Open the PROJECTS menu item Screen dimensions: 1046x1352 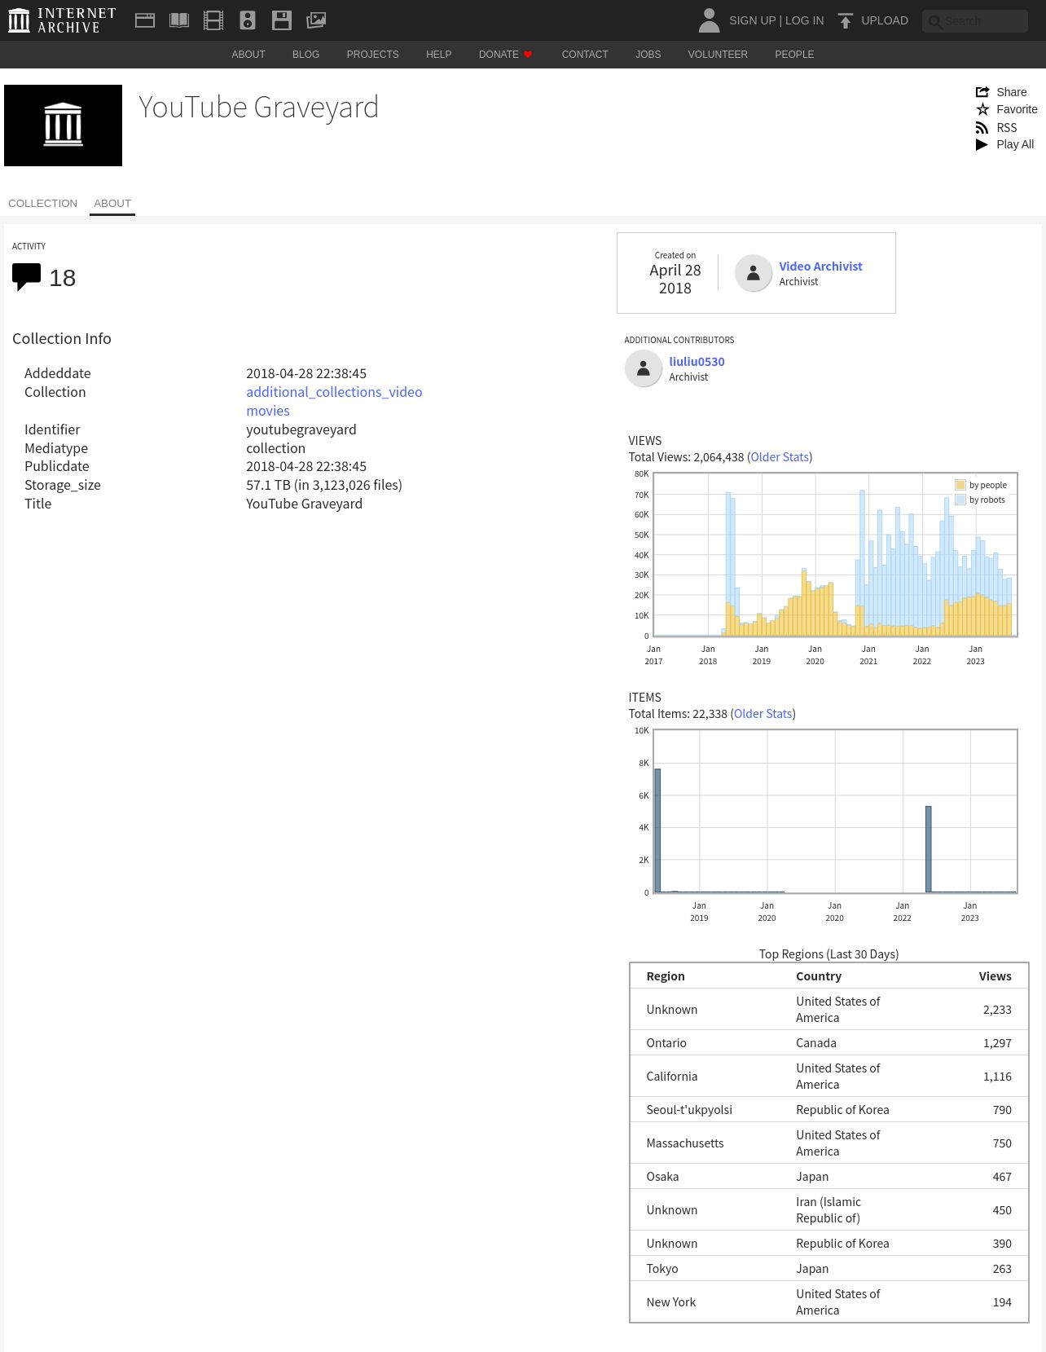(372, 55)
